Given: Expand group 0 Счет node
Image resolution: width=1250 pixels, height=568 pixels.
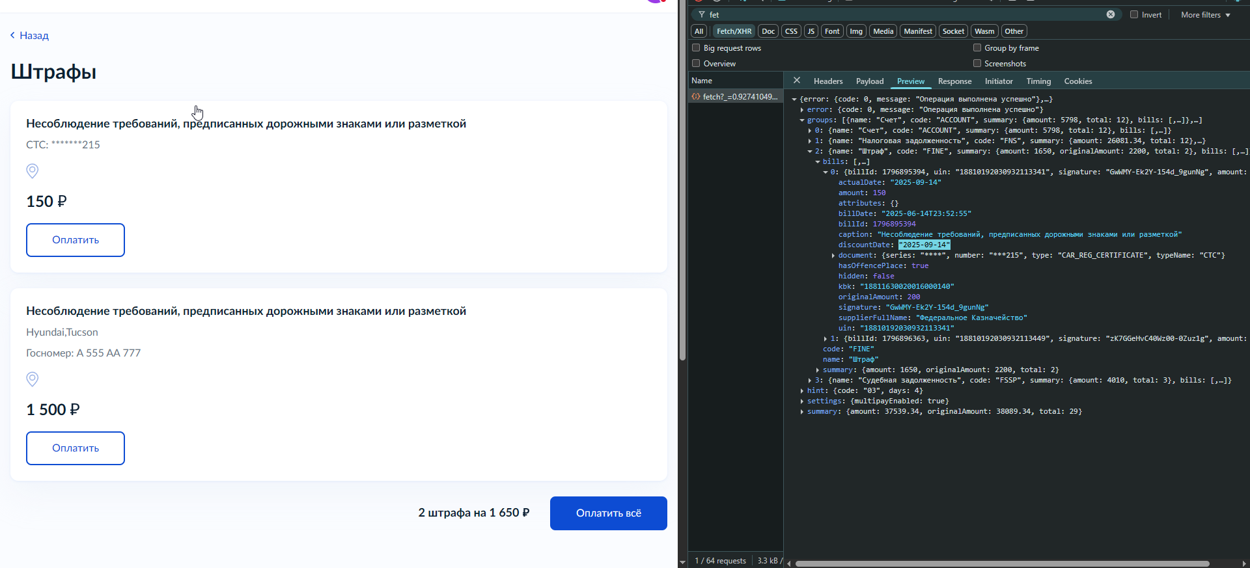Looking at the screenshot, I should click(810, 131).
